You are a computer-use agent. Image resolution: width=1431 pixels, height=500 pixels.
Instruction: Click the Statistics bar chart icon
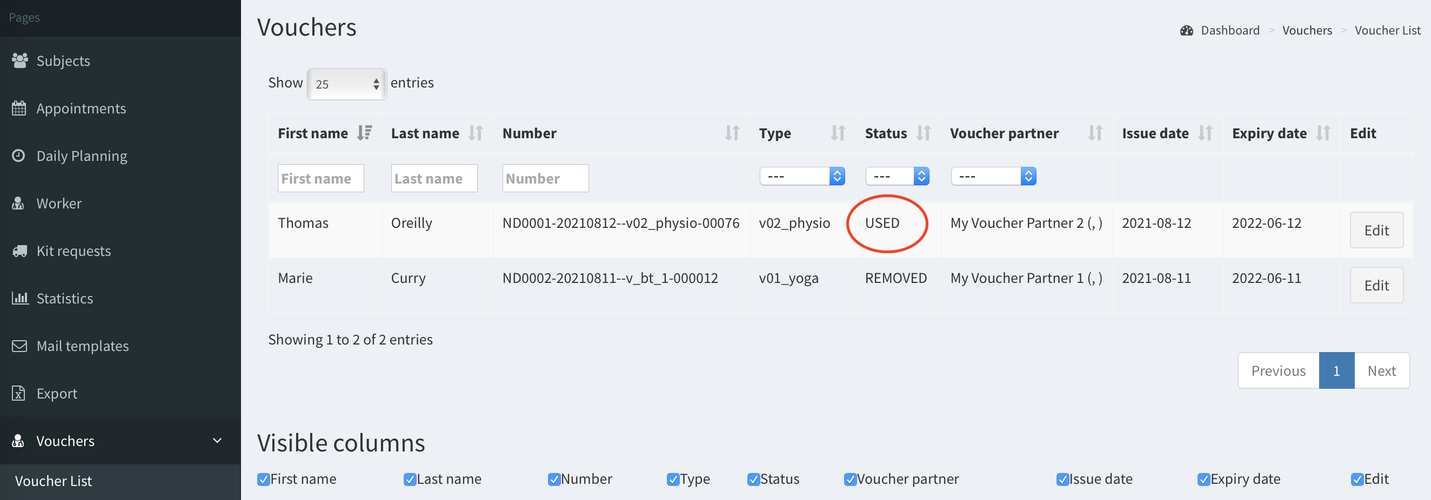19,298
